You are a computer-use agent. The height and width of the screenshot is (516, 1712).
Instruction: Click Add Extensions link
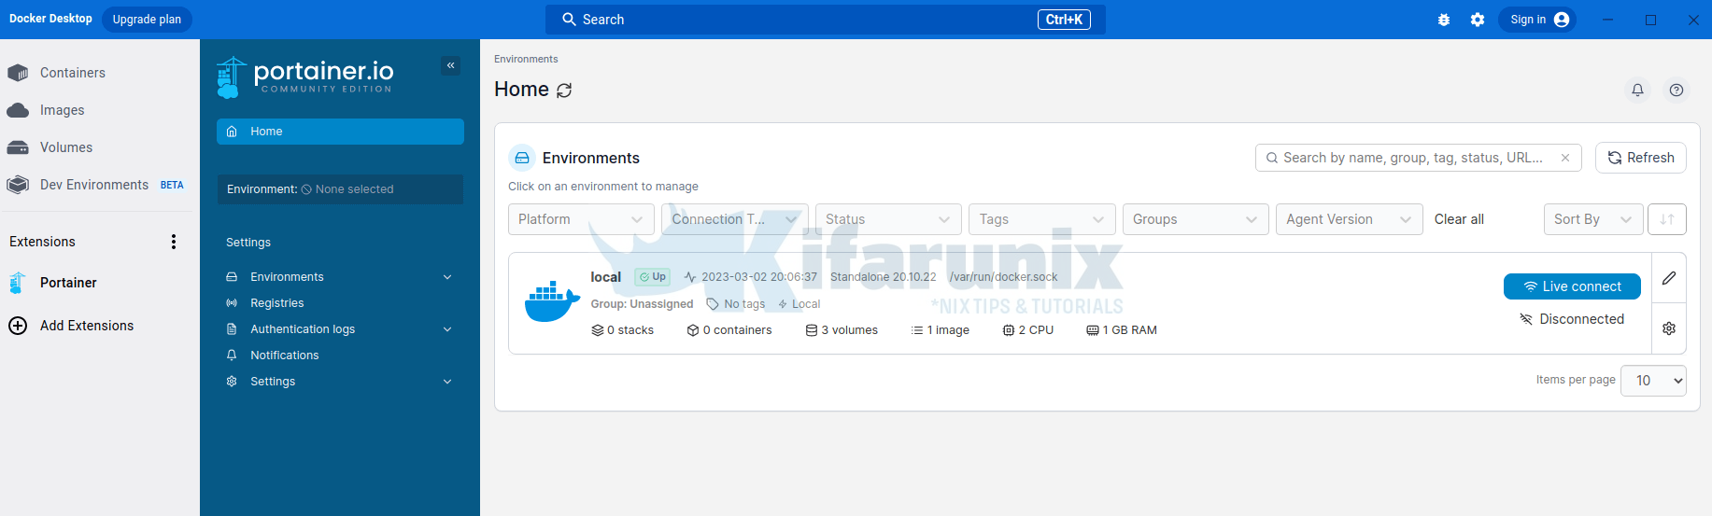[x=87, y=326]
